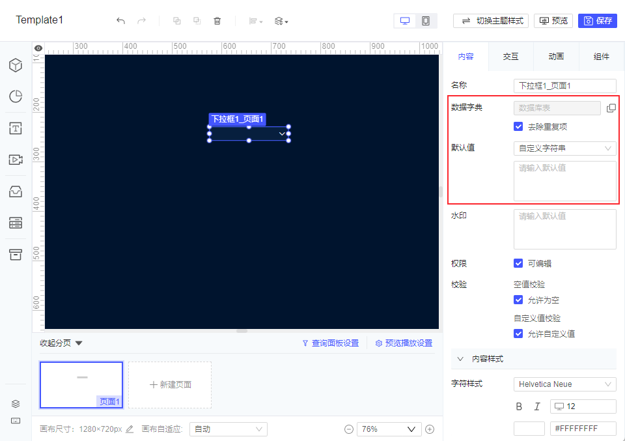Toggle 允许为空 checkbox

518,300
